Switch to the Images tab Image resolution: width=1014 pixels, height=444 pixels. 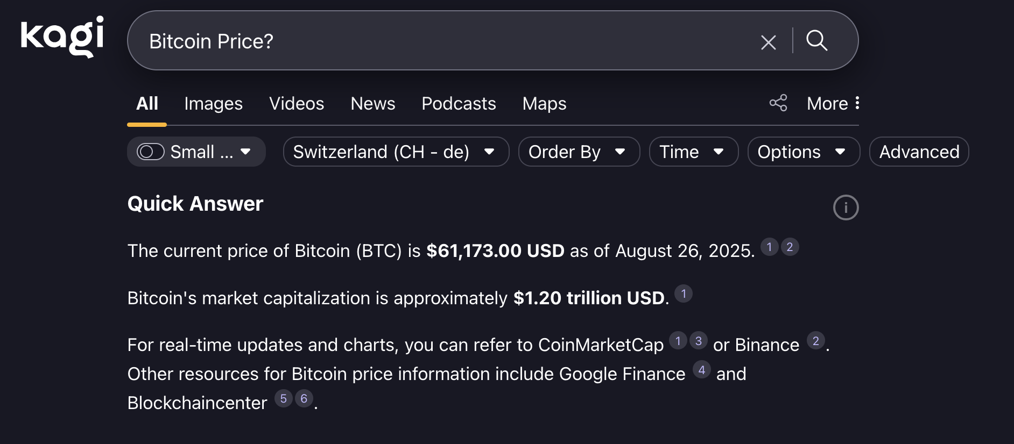213,103
